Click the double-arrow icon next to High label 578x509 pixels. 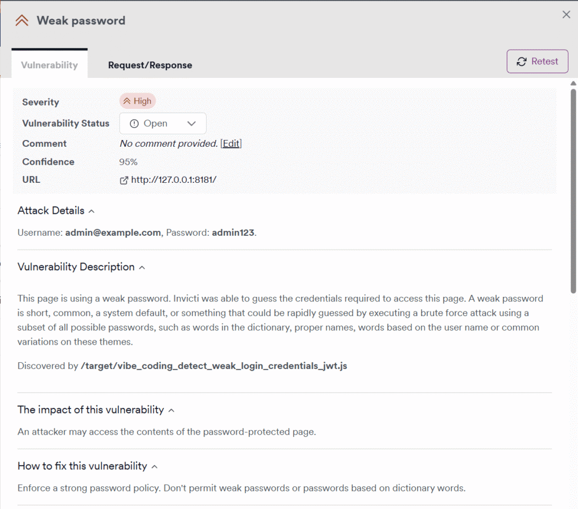[x=129, y=100]
